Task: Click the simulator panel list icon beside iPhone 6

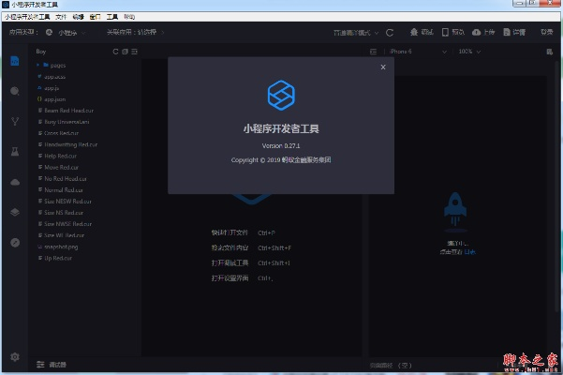Action: pos(374,52)
